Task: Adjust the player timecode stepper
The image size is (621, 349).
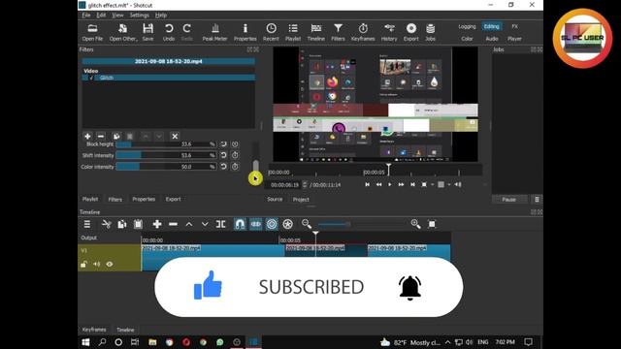Action: 305,185
